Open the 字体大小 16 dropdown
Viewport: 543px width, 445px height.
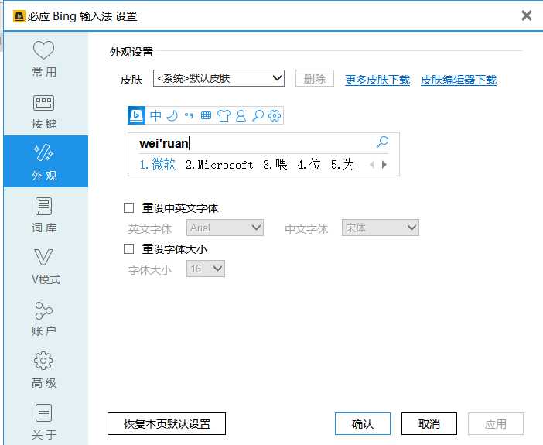pyautogui.click(x=206, y=269)
